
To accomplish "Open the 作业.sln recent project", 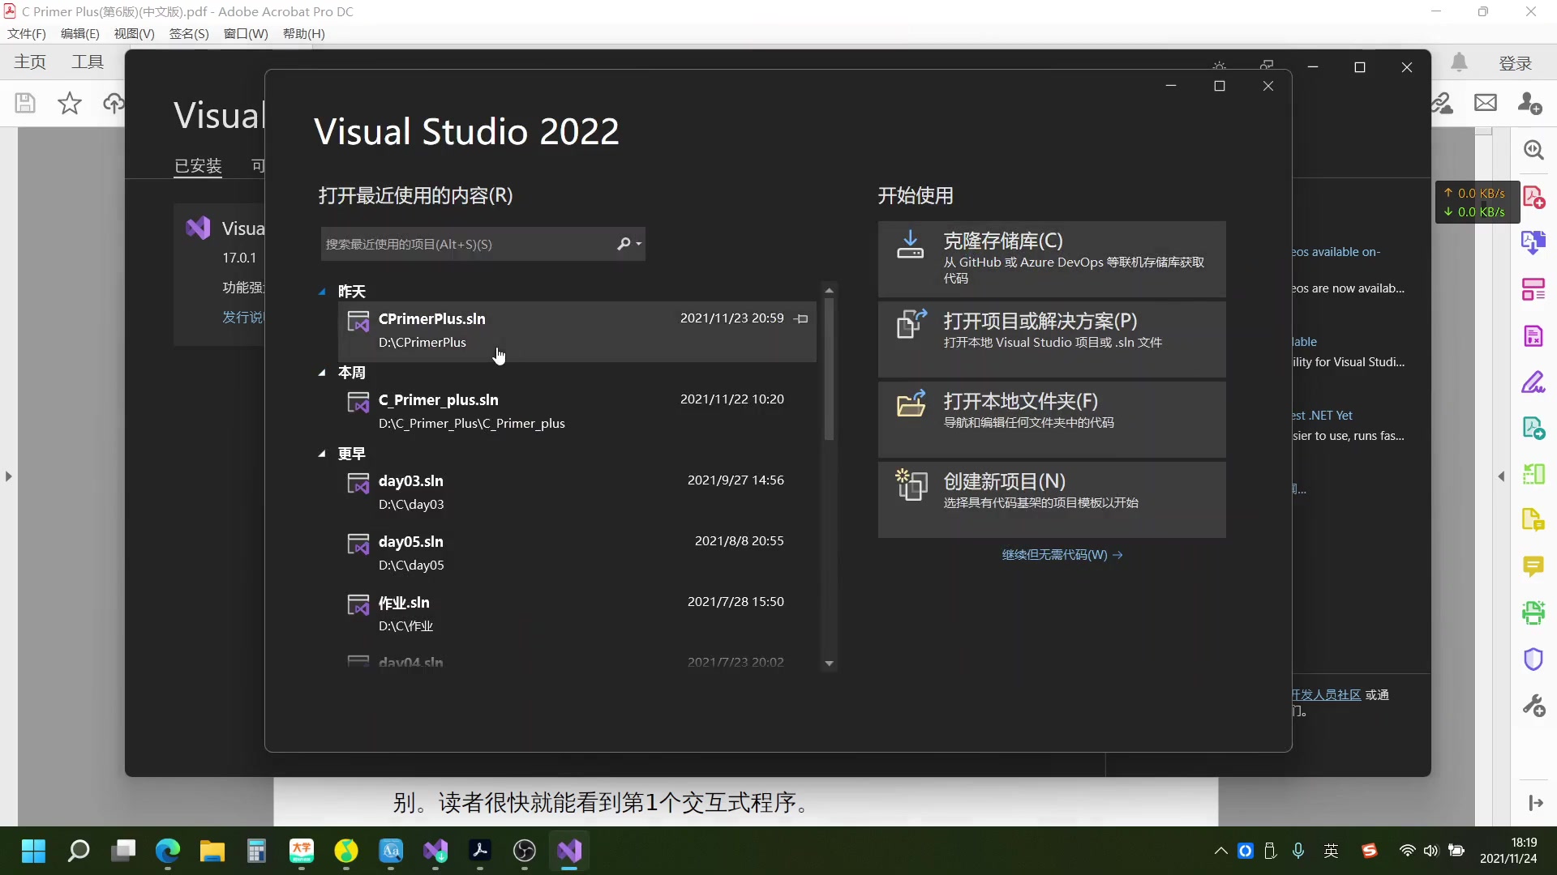I will 577,614.
